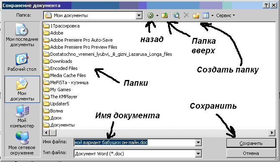
Task: Select the Волна folder
Action: pos(53,111)
